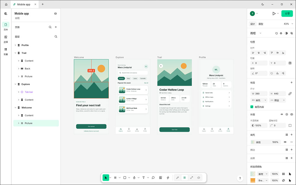
Task: Activate the Comment tool
Action: point(153,178)
